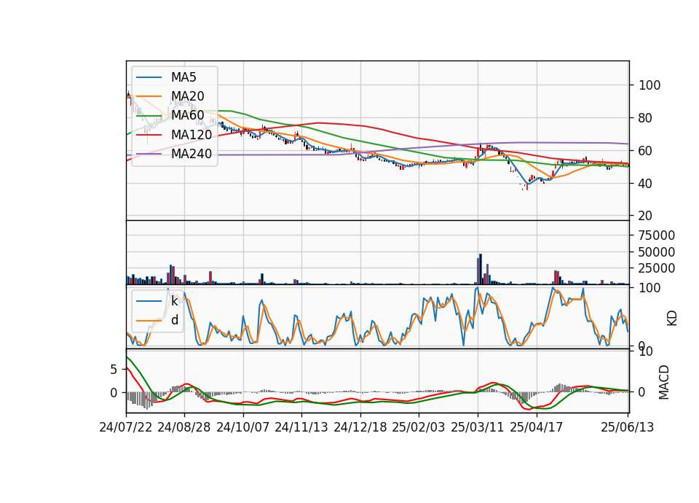The height and width of the screenshot is (503, 699).
Task: Select the 25/04/17 date tick label
Action: [x=537, y=427]
